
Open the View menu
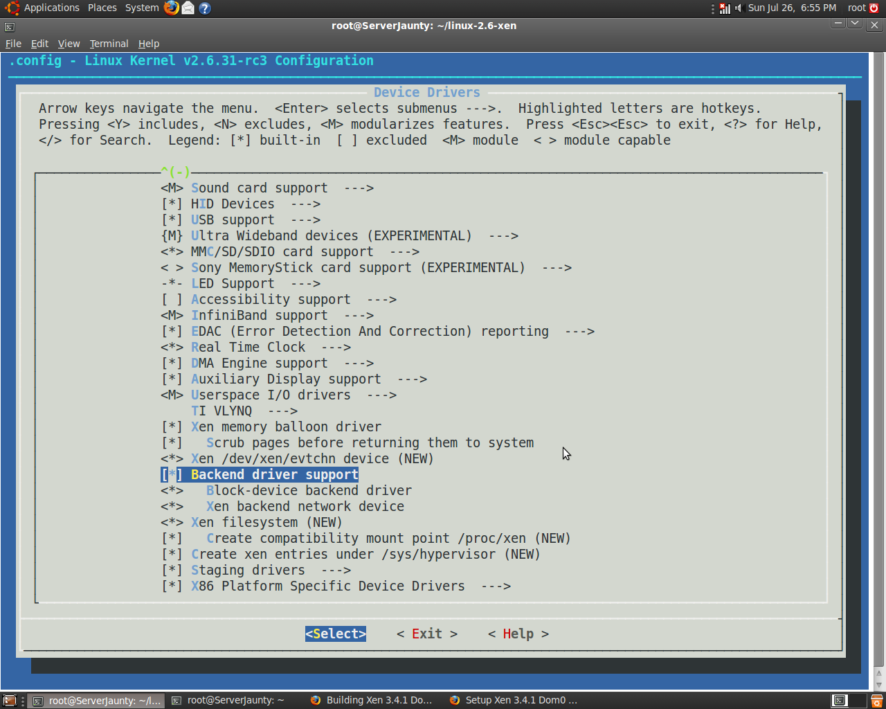coord(69,44)
